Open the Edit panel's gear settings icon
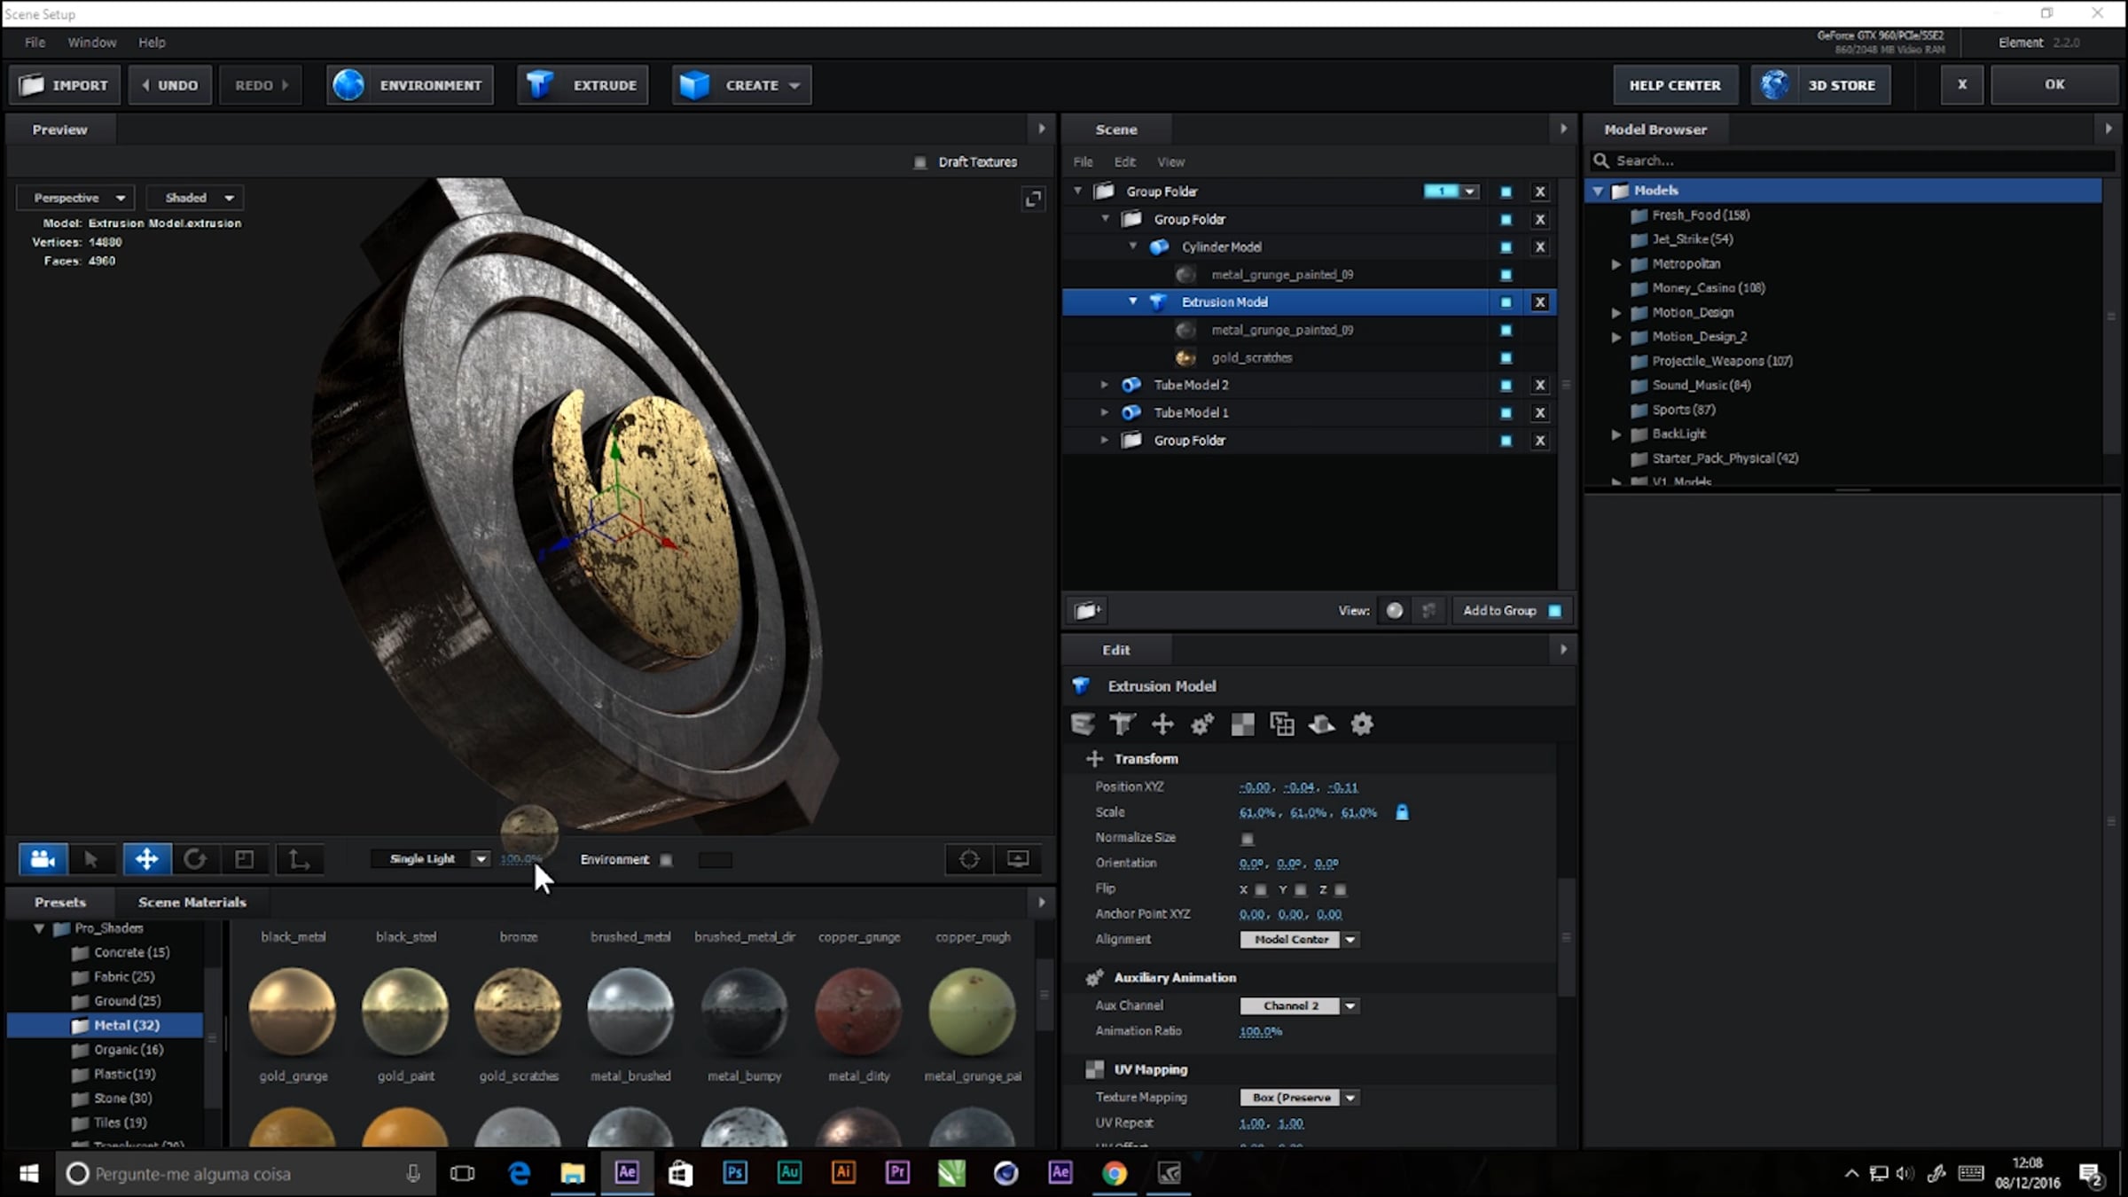 [x=1362, y=724]
